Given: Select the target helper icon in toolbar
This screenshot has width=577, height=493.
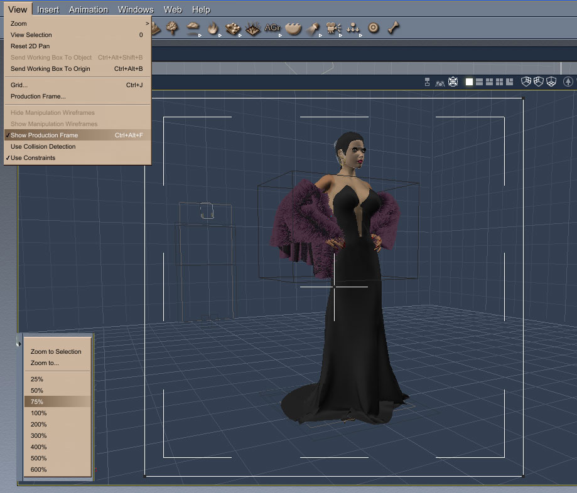Looking at the screenshot, I should [x=373, y=28].
